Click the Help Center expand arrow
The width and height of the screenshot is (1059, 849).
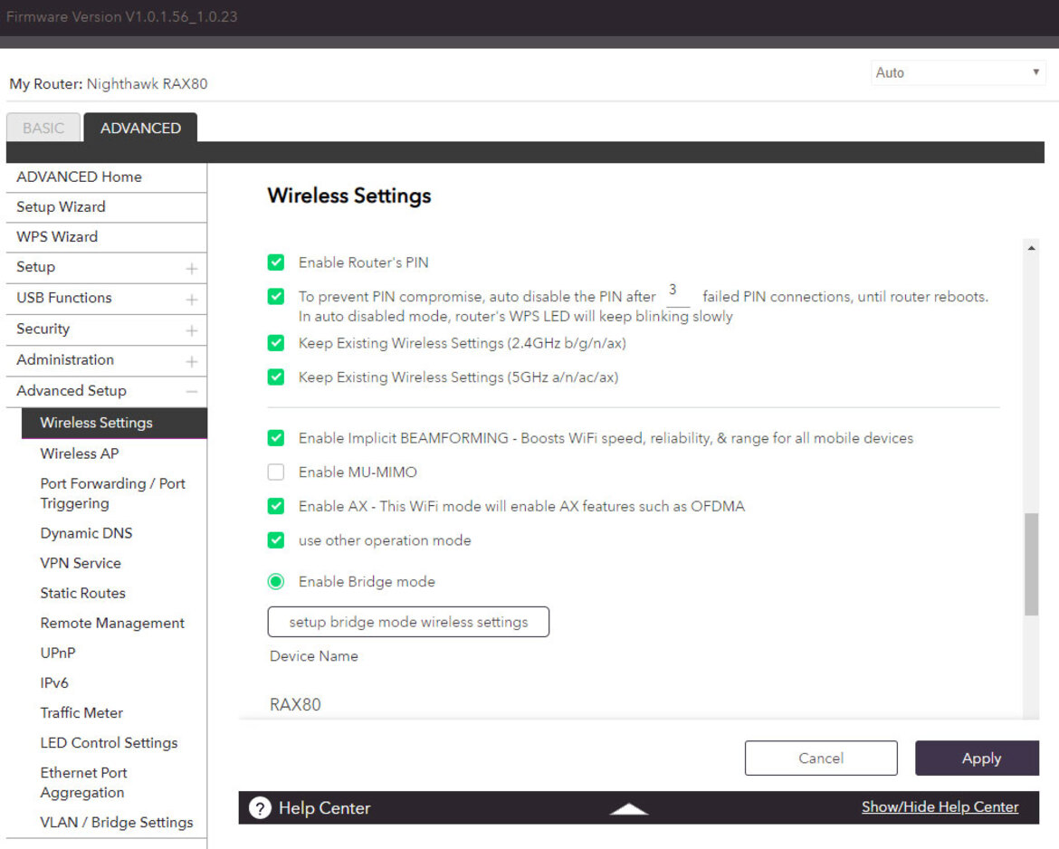coord(629,809)
